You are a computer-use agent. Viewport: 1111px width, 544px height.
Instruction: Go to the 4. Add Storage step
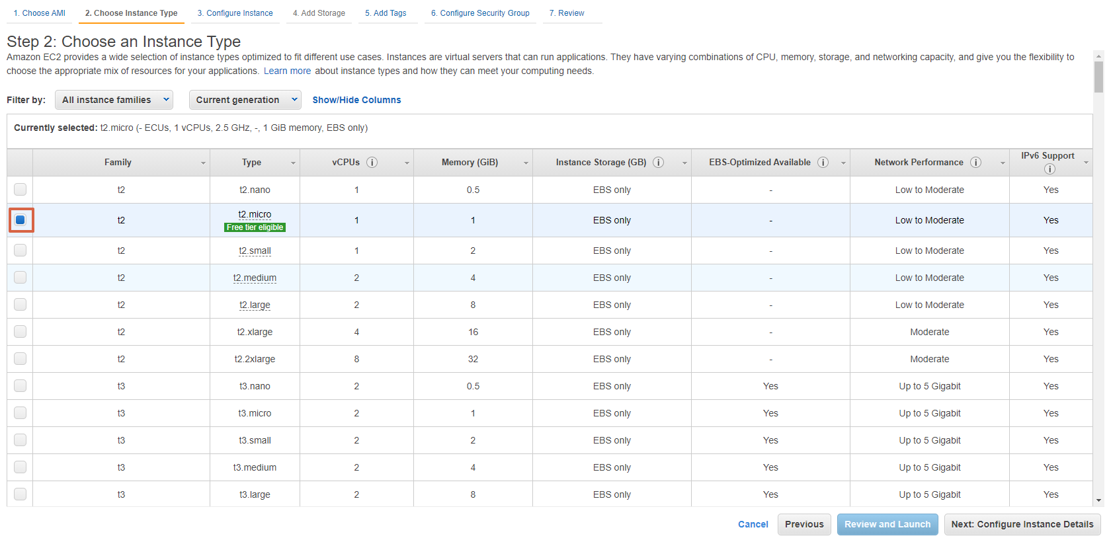319,13
